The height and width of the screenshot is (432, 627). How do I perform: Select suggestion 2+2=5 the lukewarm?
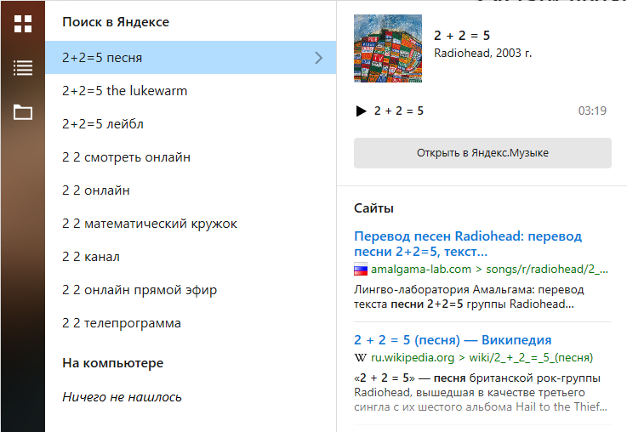click(x=125, y=91)
